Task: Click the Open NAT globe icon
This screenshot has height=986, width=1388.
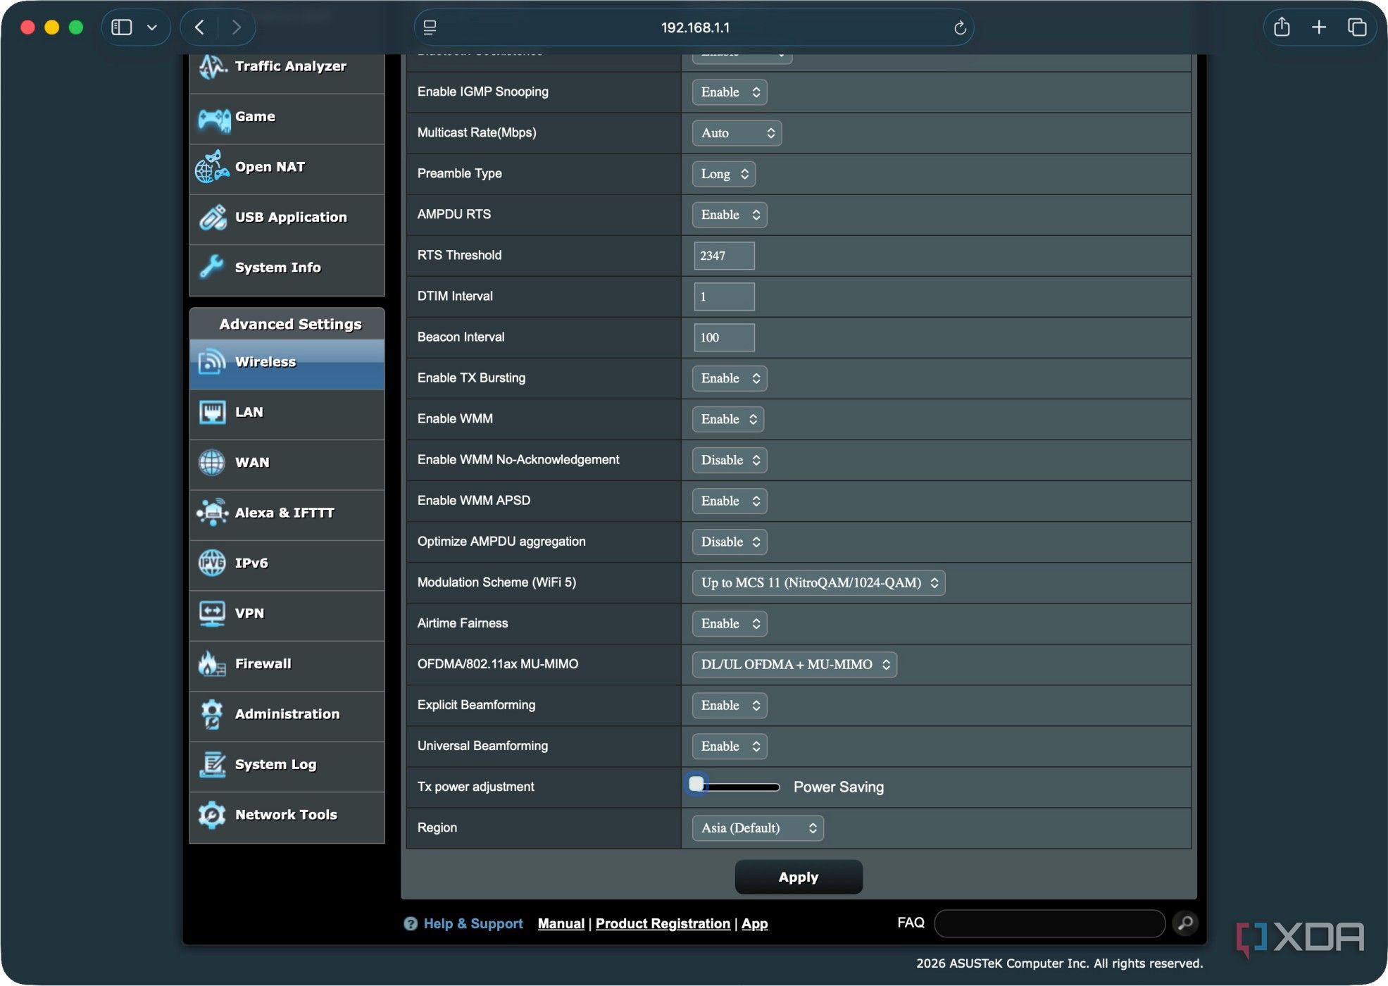Action: click(212, 168)
